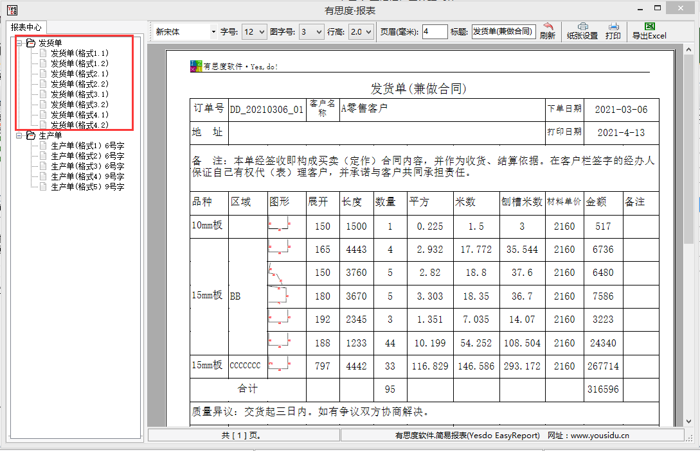Click preview scrollbar up arrow
The height and width of the screenshot is (451, 700).
(x=689, y=50)
